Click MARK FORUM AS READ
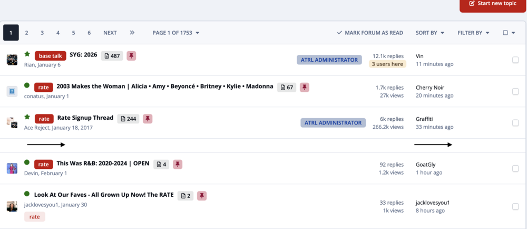This screenshot has height=229, width=527. click(370, 33)
